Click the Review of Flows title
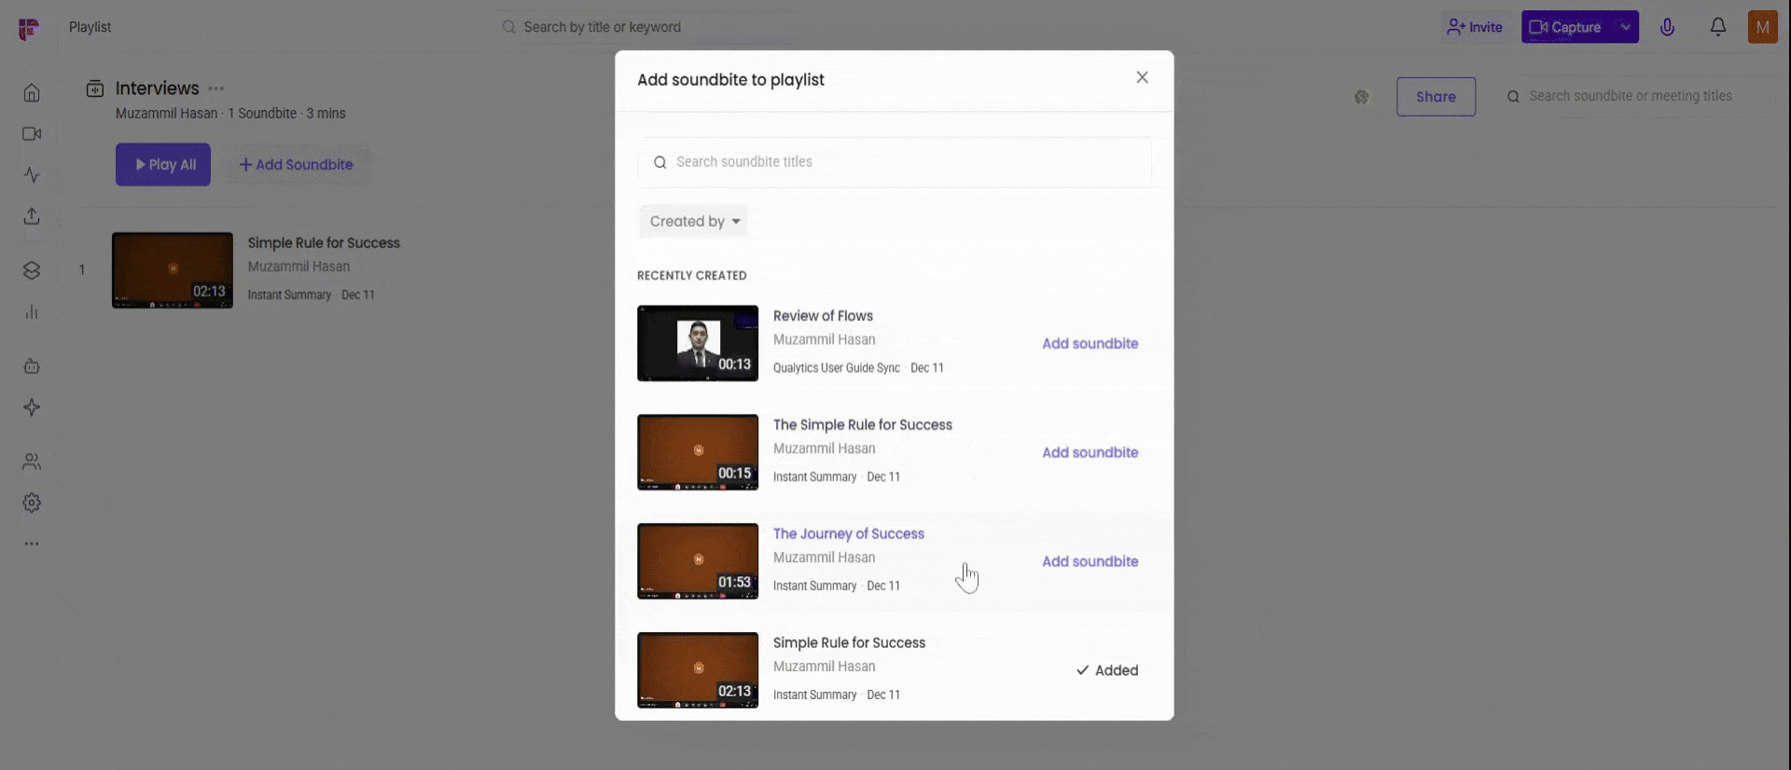This screenshot has height=770, width=1791. click(x=823, y=316)
